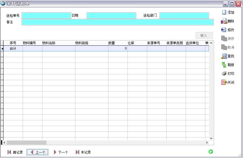
Task: Click the 备注 remarks field
Action: pyautogui.click(x=117, y=22)
